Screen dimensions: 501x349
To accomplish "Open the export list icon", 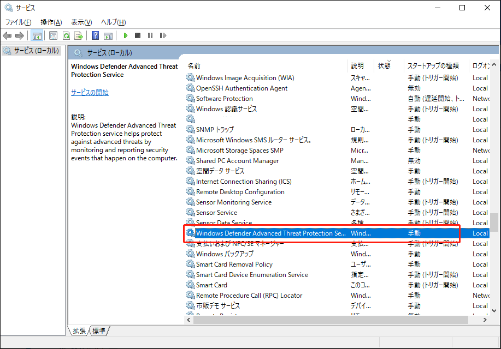I will [79, 35].
